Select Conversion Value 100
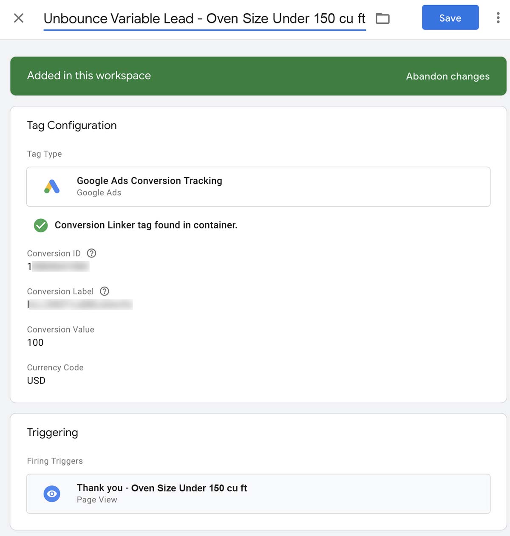Viewport: 510px width, 536px height. point(35,342)
